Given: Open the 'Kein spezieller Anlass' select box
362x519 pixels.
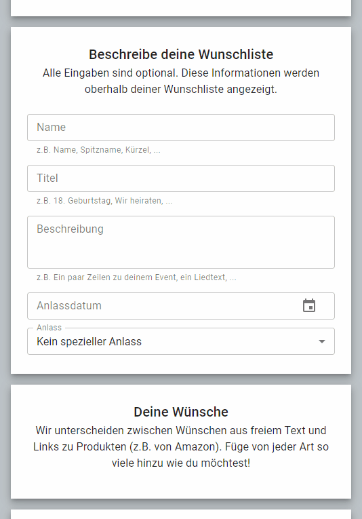Looking at the screenshot, I should click(x=181, y=341).
